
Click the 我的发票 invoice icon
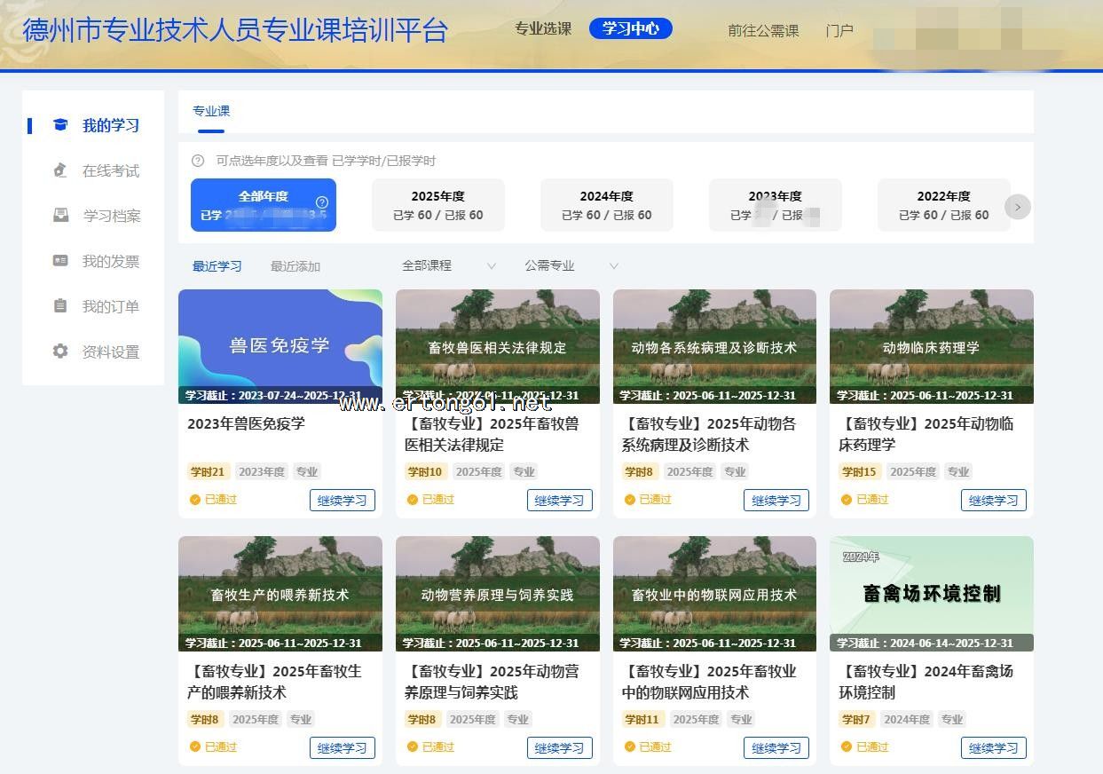click(x=60, y=261)
